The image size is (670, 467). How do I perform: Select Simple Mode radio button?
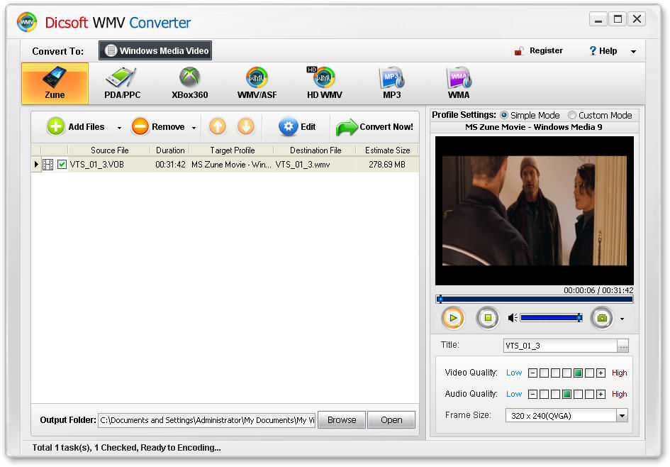click(504, 115)
